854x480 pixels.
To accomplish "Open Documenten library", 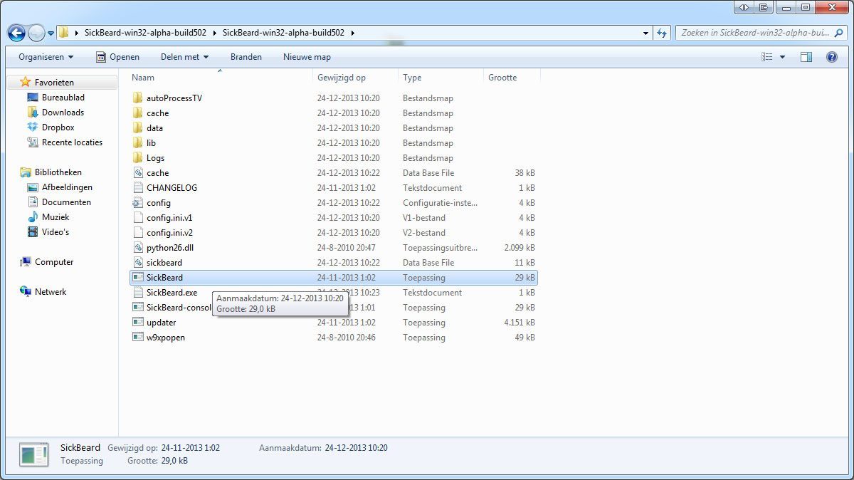I will tap(66, 202).
